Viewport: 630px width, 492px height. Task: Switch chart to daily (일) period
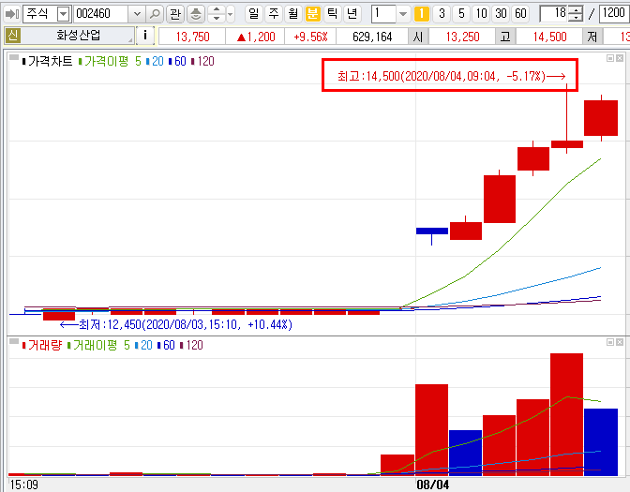[253, 14]
